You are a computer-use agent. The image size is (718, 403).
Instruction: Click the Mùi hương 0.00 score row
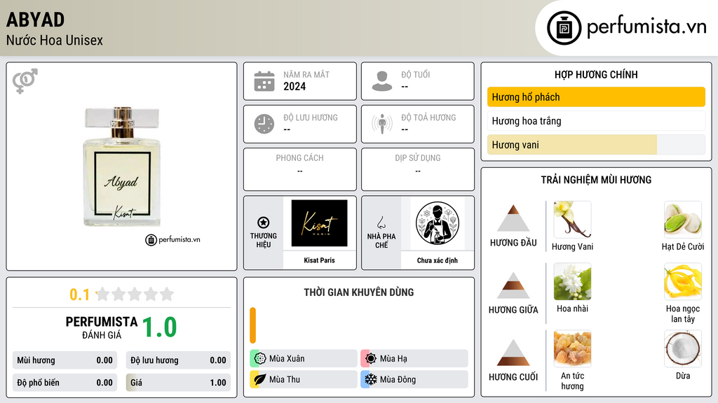[x=65, y=360]
